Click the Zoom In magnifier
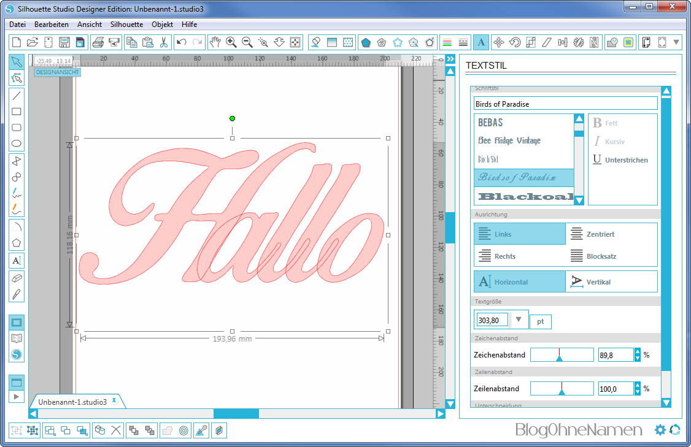The height and width of the screenshot is (447, 691). [231, 42]
